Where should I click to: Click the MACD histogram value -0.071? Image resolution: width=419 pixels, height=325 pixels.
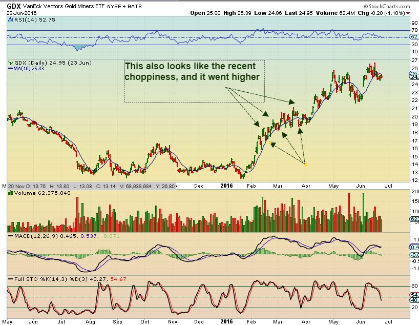[110, 236]
